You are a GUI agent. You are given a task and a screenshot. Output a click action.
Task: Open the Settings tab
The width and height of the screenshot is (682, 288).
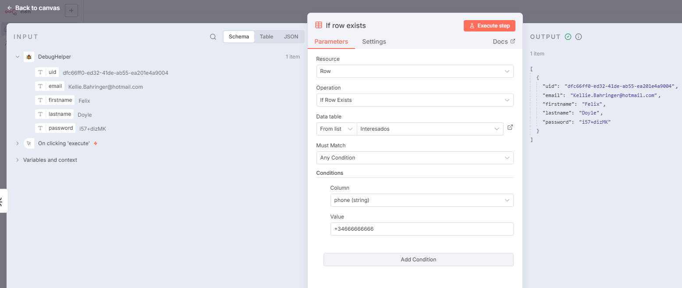374,42
